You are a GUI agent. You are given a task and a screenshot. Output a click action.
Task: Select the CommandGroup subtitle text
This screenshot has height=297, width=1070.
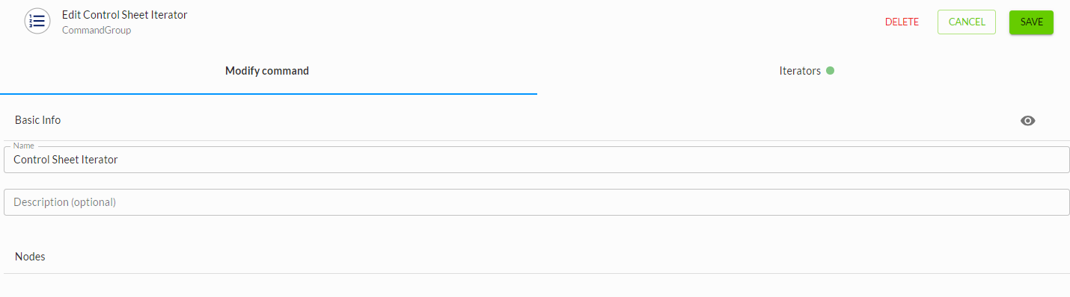pyautogui.click(x=97, y=31)
